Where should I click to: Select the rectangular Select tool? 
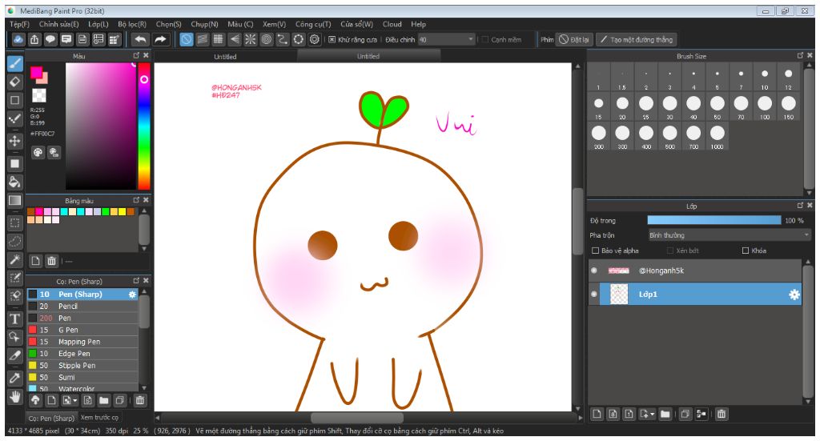[14, 223]
